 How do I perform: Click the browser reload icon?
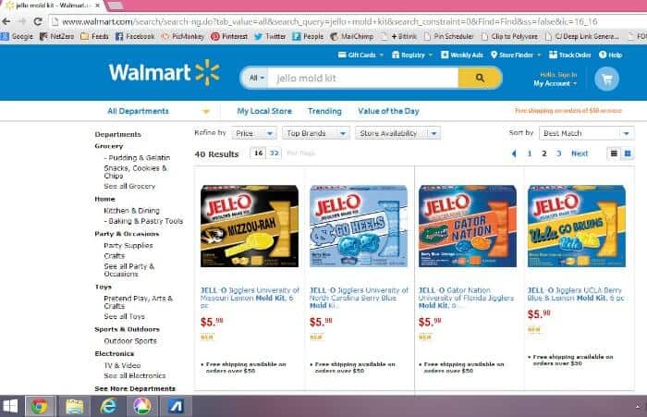coord(38,21)
